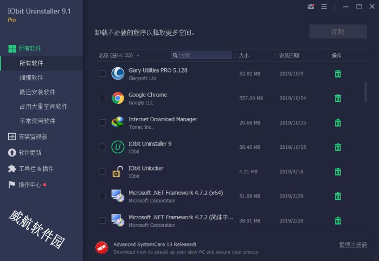Sort by 安装日期 column header

point(289,56)
